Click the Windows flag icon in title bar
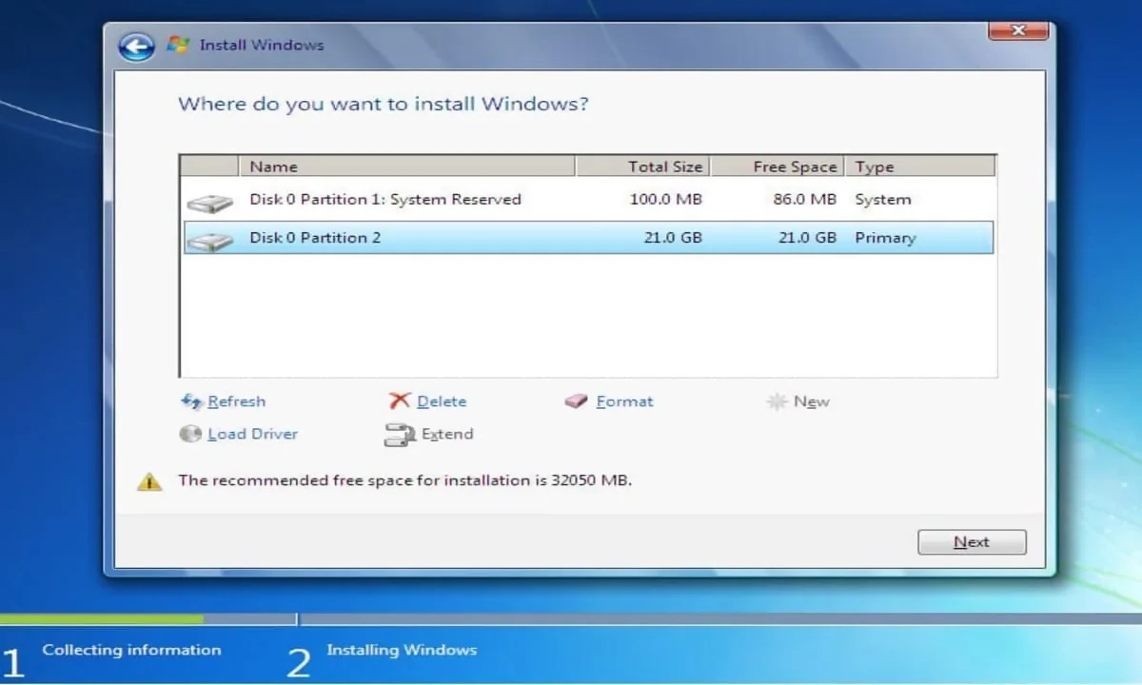1142x685 pixels. (x=177, y=45)
